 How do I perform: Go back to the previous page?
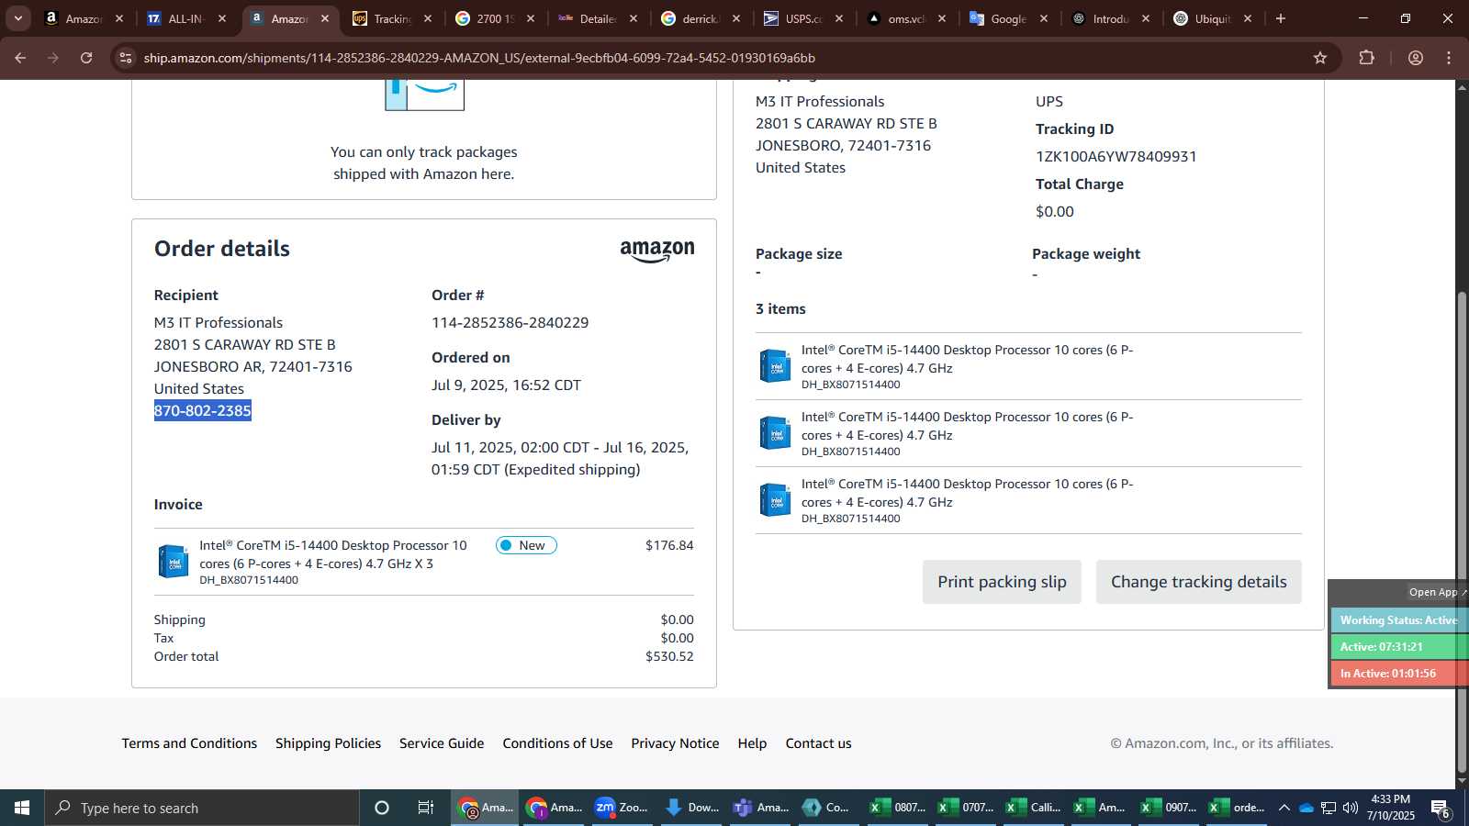(x=20, y=58)
